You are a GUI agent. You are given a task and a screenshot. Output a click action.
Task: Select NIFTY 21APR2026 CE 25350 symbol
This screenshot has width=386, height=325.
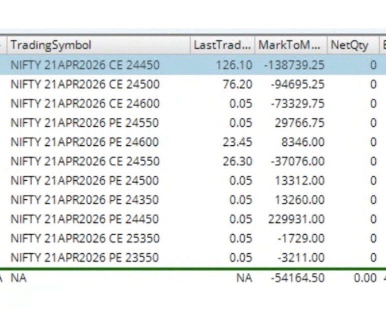[x=85, y=238]
